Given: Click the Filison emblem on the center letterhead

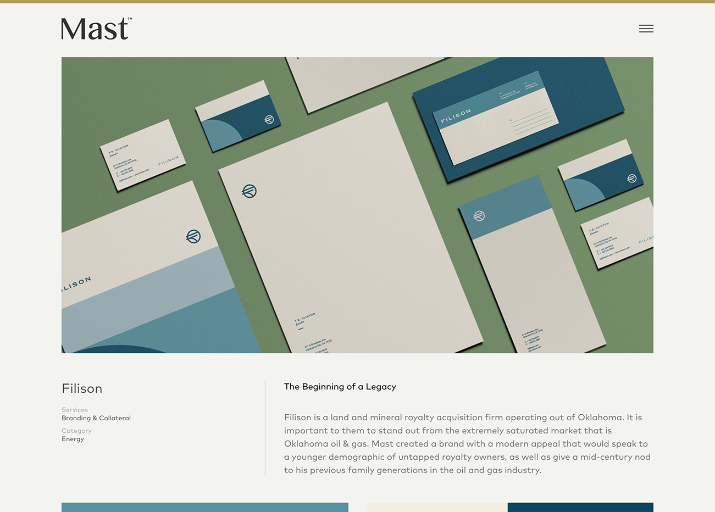Looking at the screenshot, I should [249, 191].
